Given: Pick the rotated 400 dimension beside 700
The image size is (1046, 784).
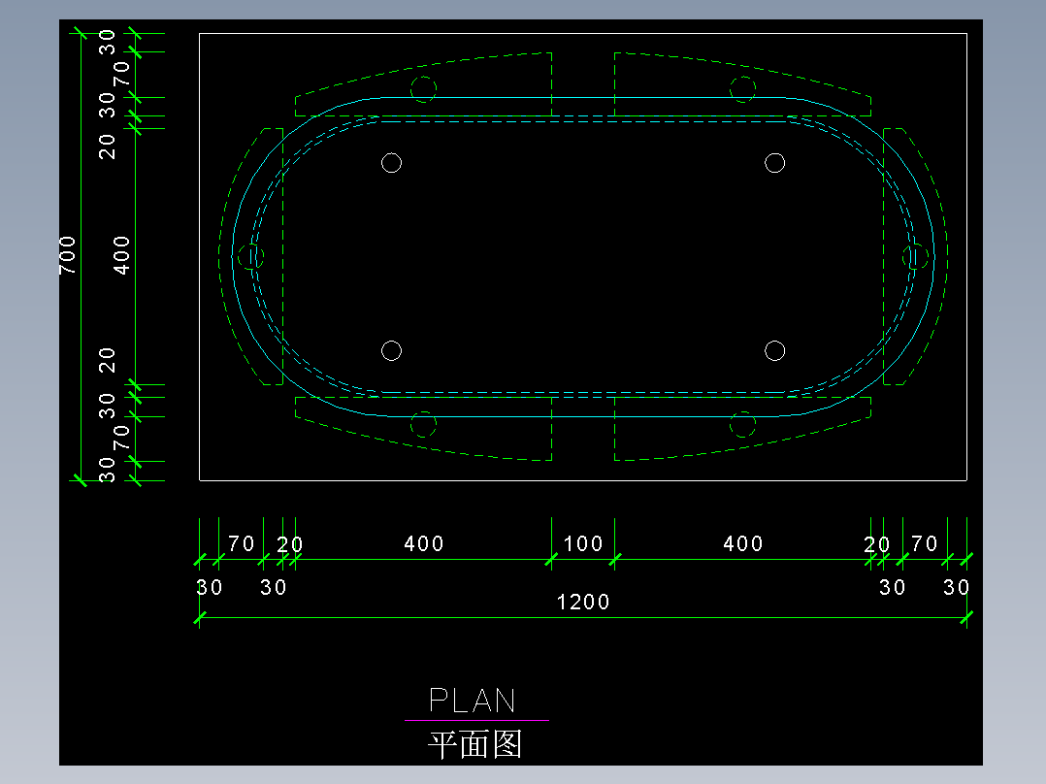Looking at the screenshot, I should click(121, 255).
